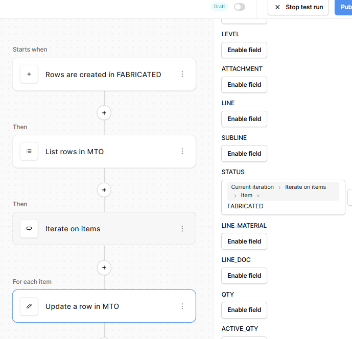352x339 pixels.
Task: Enable the LINE_MATERIAL field
Action: click(x=244, y=241)
